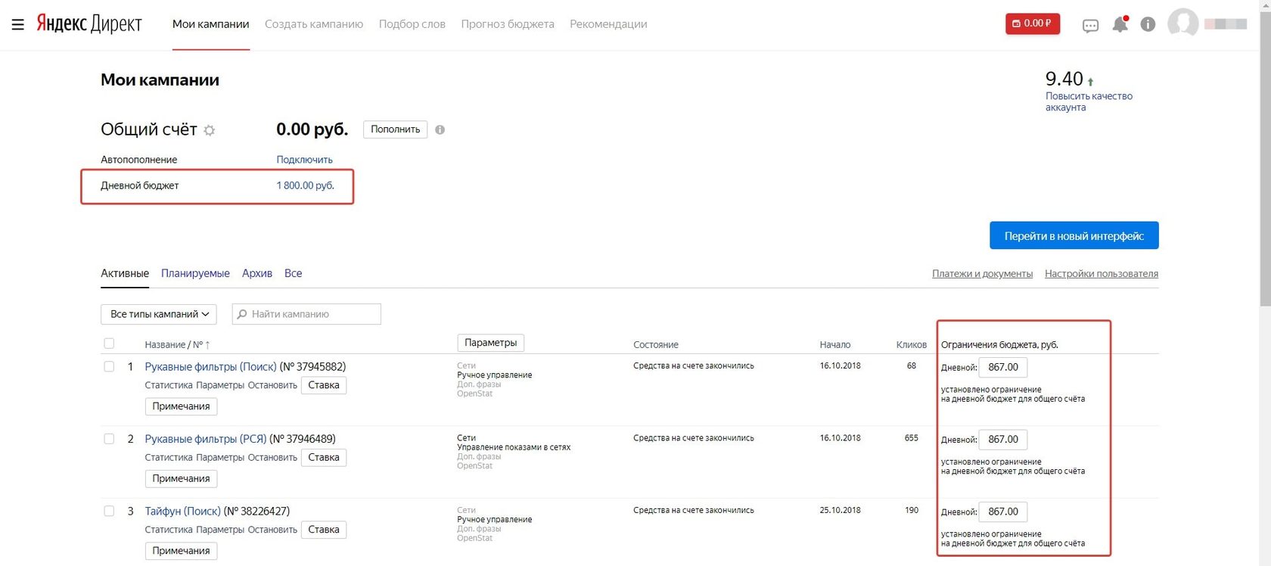
Task: Click Подключить link for Автопополнение
Action: [304, 160]
